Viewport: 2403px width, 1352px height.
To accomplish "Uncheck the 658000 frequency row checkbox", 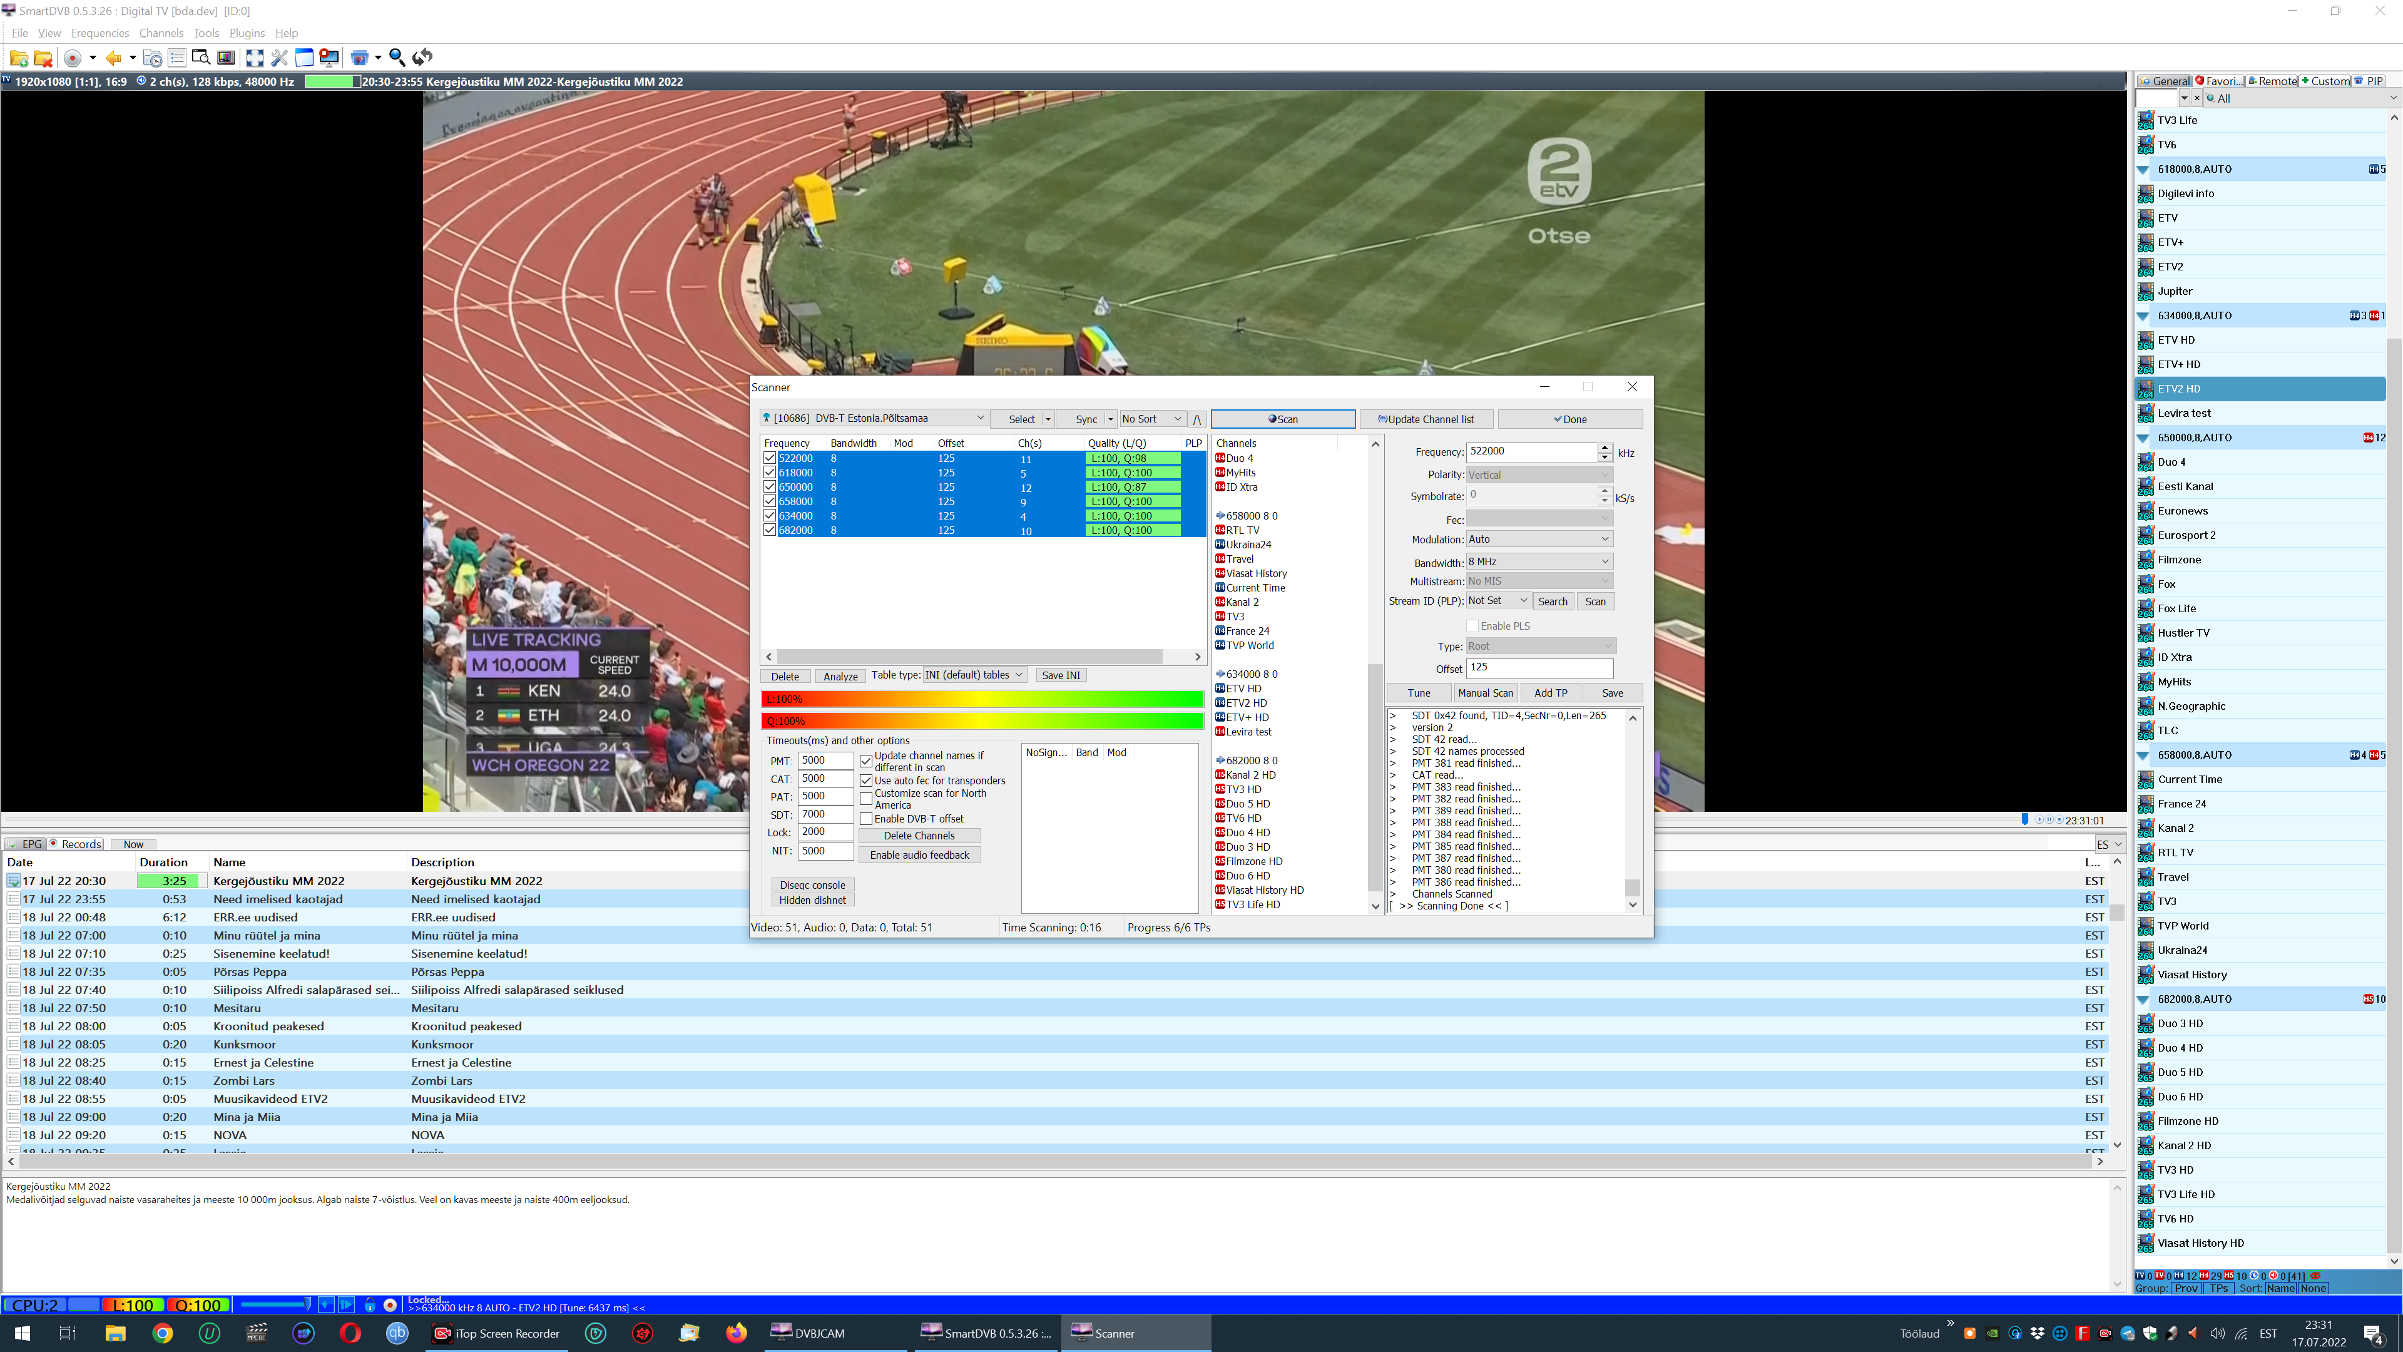I will click(x=770, y=501).
